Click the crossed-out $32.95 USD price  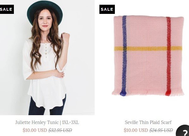[60, 130]
